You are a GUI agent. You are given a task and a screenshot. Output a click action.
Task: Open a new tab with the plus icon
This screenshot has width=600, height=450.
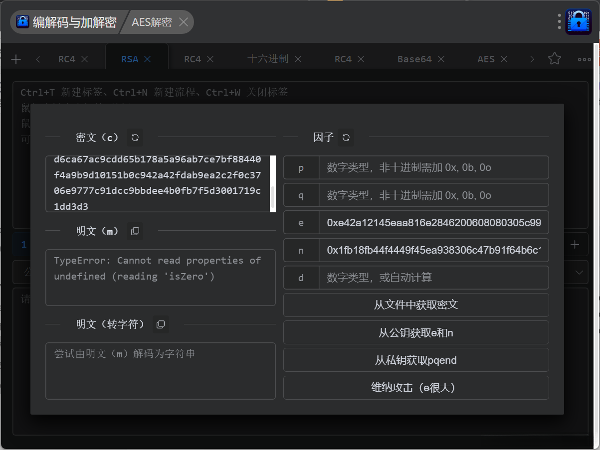pyautogui.click(x=15, y=59)
